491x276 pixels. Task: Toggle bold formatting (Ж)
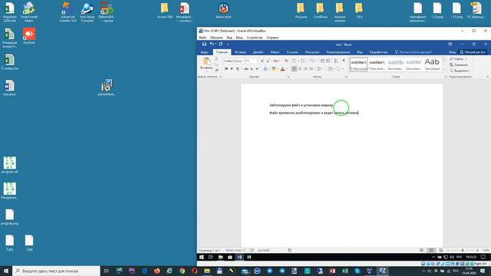226,69
